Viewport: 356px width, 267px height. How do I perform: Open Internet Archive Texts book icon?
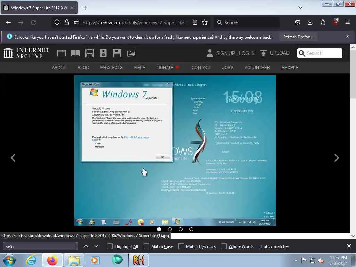75,53
